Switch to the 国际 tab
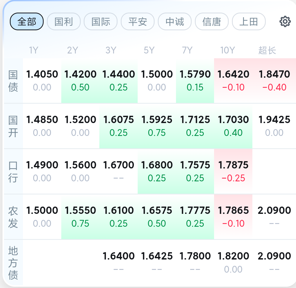 coord(101,21)
